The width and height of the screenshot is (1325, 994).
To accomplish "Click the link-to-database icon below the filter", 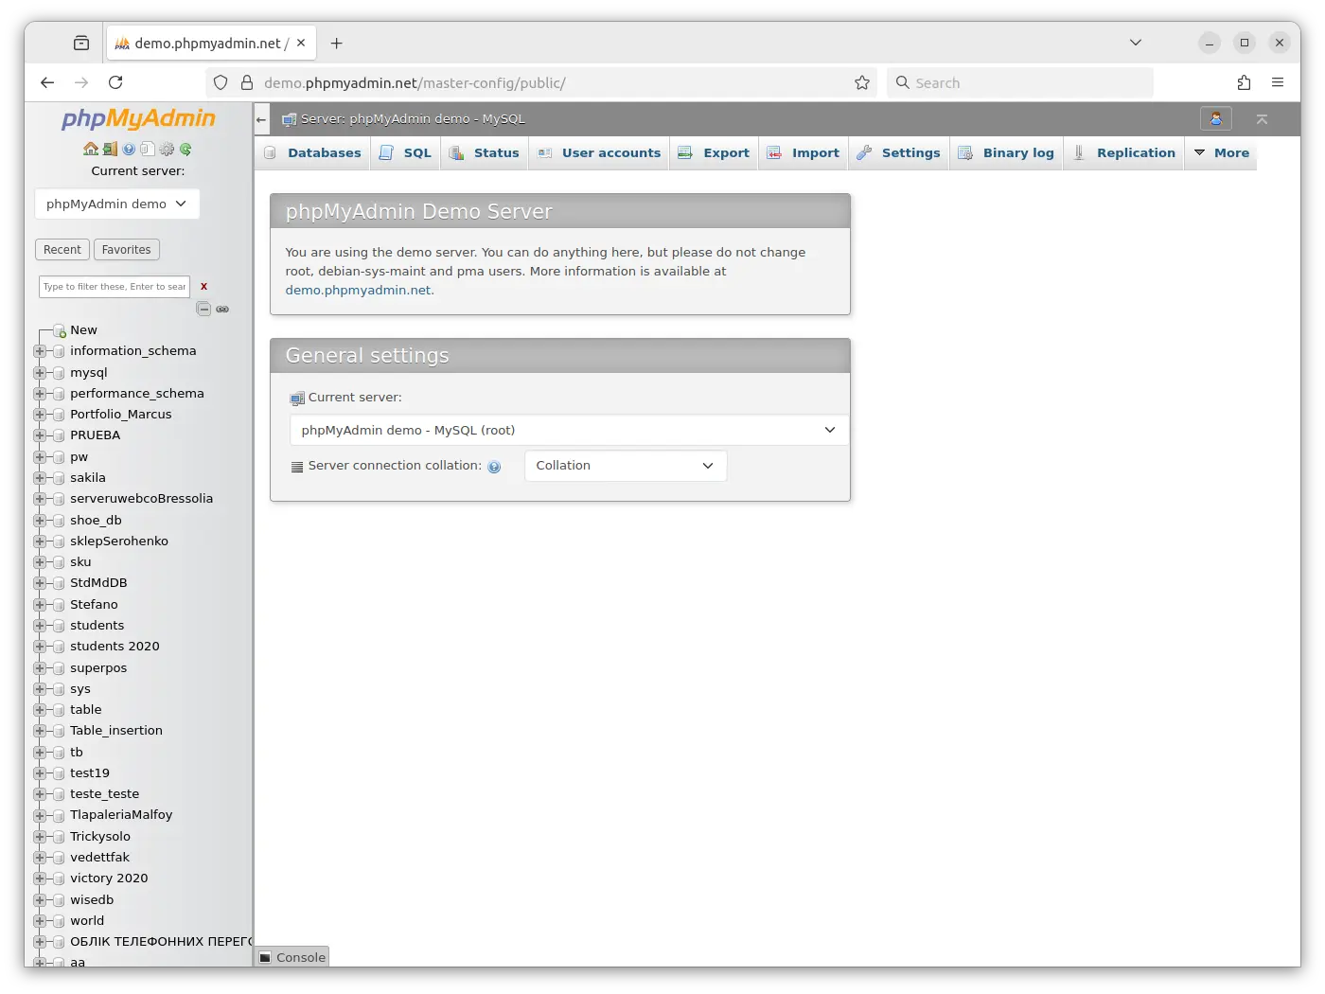I will coord(223,309).
